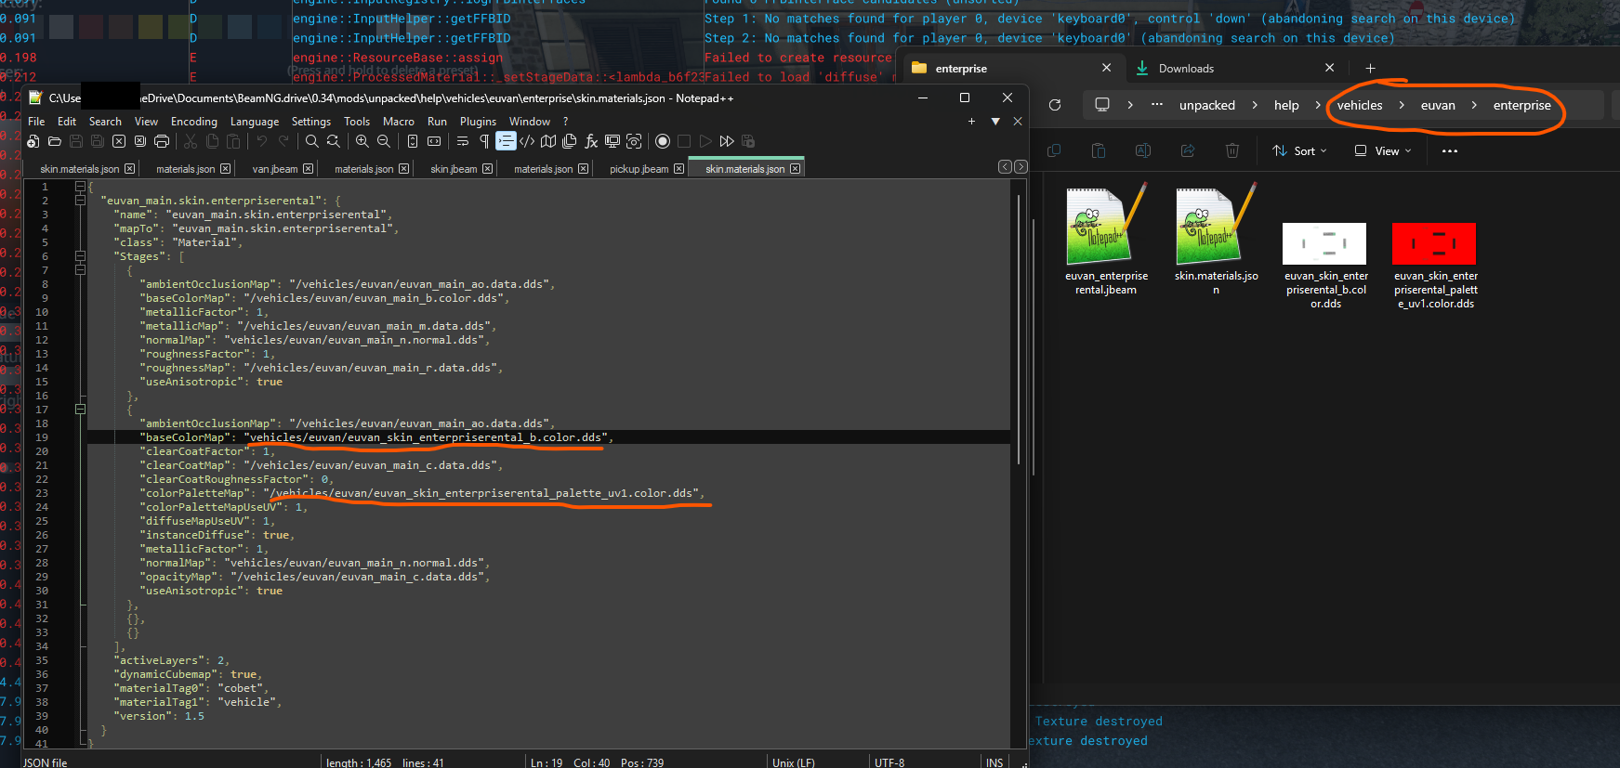
Task: Click the Start Recording macro icon
Action: pos(663,141)
